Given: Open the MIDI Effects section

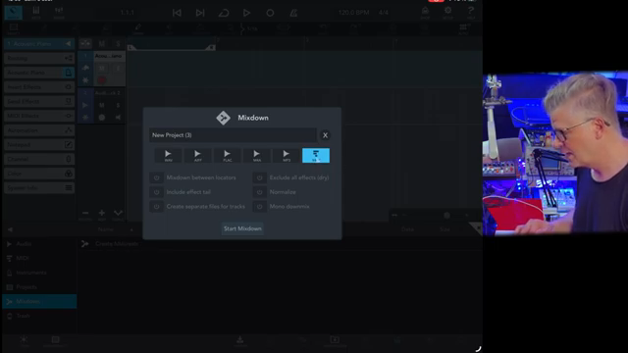Looking at the screenshot, I should pyautogui.click(x=39, y=116).
